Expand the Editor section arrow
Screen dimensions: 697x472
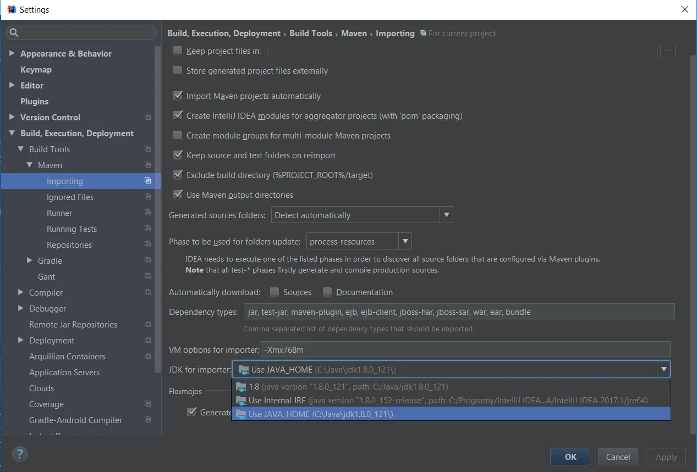click(12, 85)
